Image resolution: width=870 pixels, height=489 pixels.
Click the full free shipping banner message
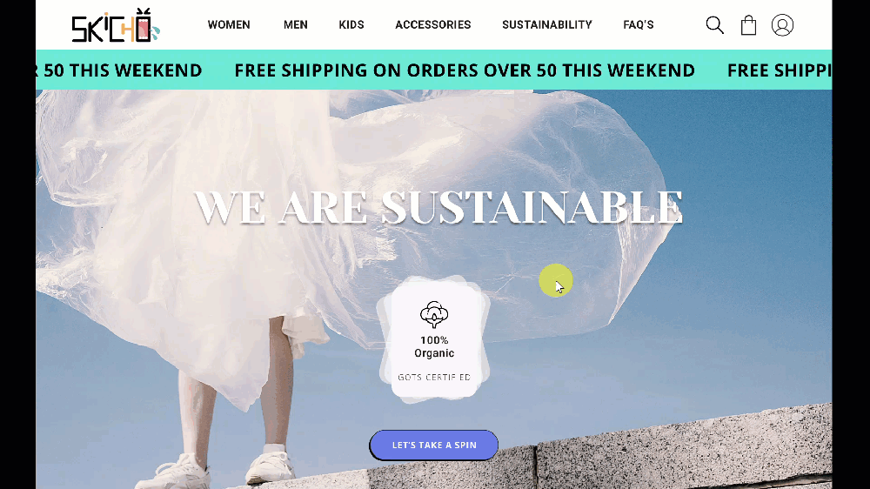click(465, 70)
